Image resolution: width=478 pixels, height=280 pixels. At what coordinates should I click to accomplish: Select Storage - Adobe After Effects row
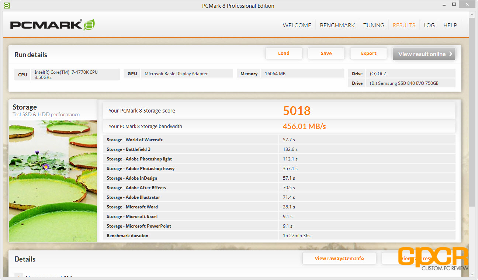click(279, 188)
